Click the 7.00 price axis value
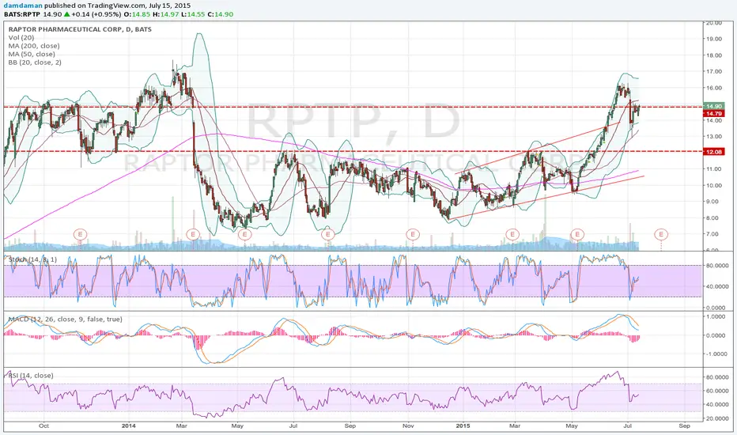 tap(714, 234)
